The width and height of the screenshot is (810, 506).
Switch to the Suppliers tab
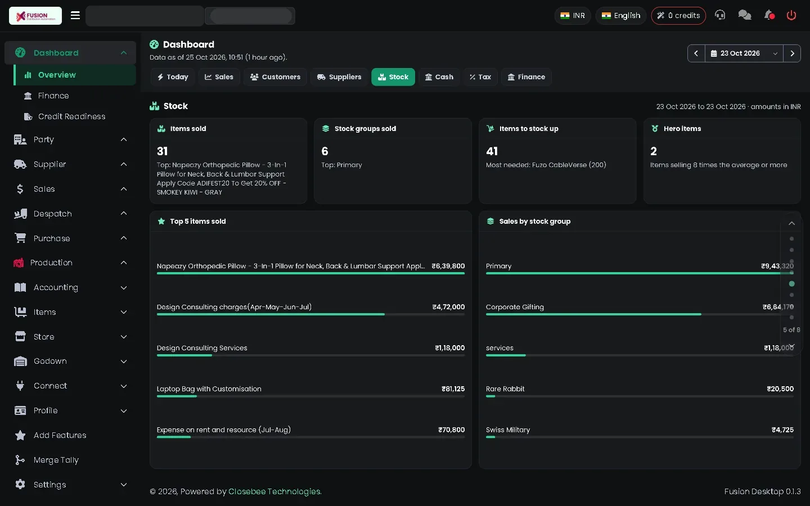pos(339,77)
